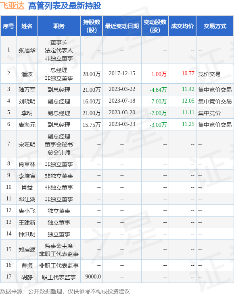Select the name 钟洪明
The width and height of the screenshot is (234, 295).
pyautogui.click(x=27, y=234)
